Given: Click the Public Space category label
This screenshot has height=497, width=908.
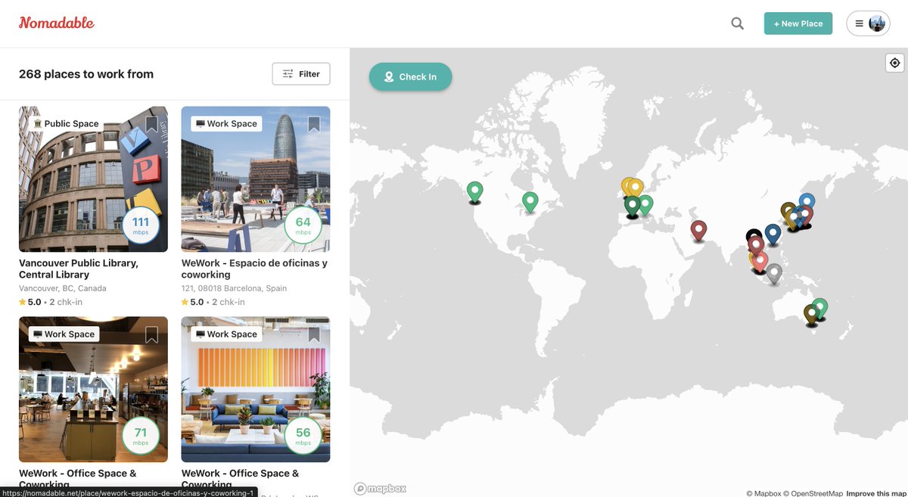Looking at the screenshot, I should (x=67, y=124).
